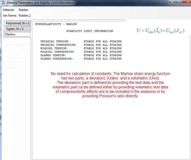Select the 'BIAXIAL COMPRESSION:' line
Image resolution: width=191 pixels, height=160 pixels.
pyautogui.click(x=81, y=52)
